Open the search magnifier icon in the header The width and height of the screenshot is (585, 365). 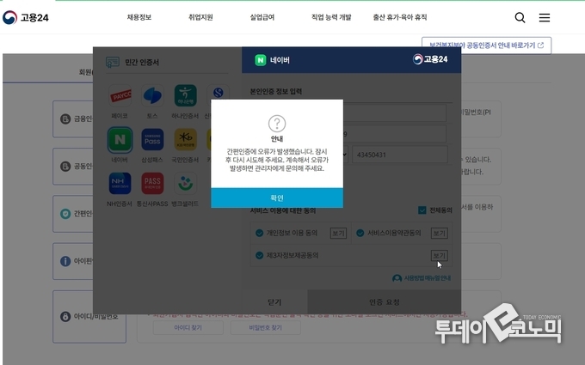(x=520, y=17)
